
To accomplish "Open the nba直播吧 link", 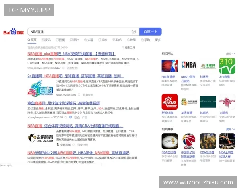I will pyautogui.click(x=168, y=77).
